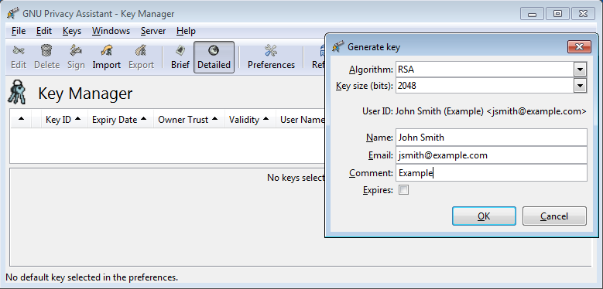Screen dimensions: 603x289
Task: Cancel the Generate key dialog
Action: click(554, 216)
